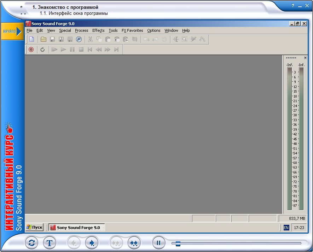Click the EN language indicator
This screenshot has width=313, height=252.
tap(286, 228)
